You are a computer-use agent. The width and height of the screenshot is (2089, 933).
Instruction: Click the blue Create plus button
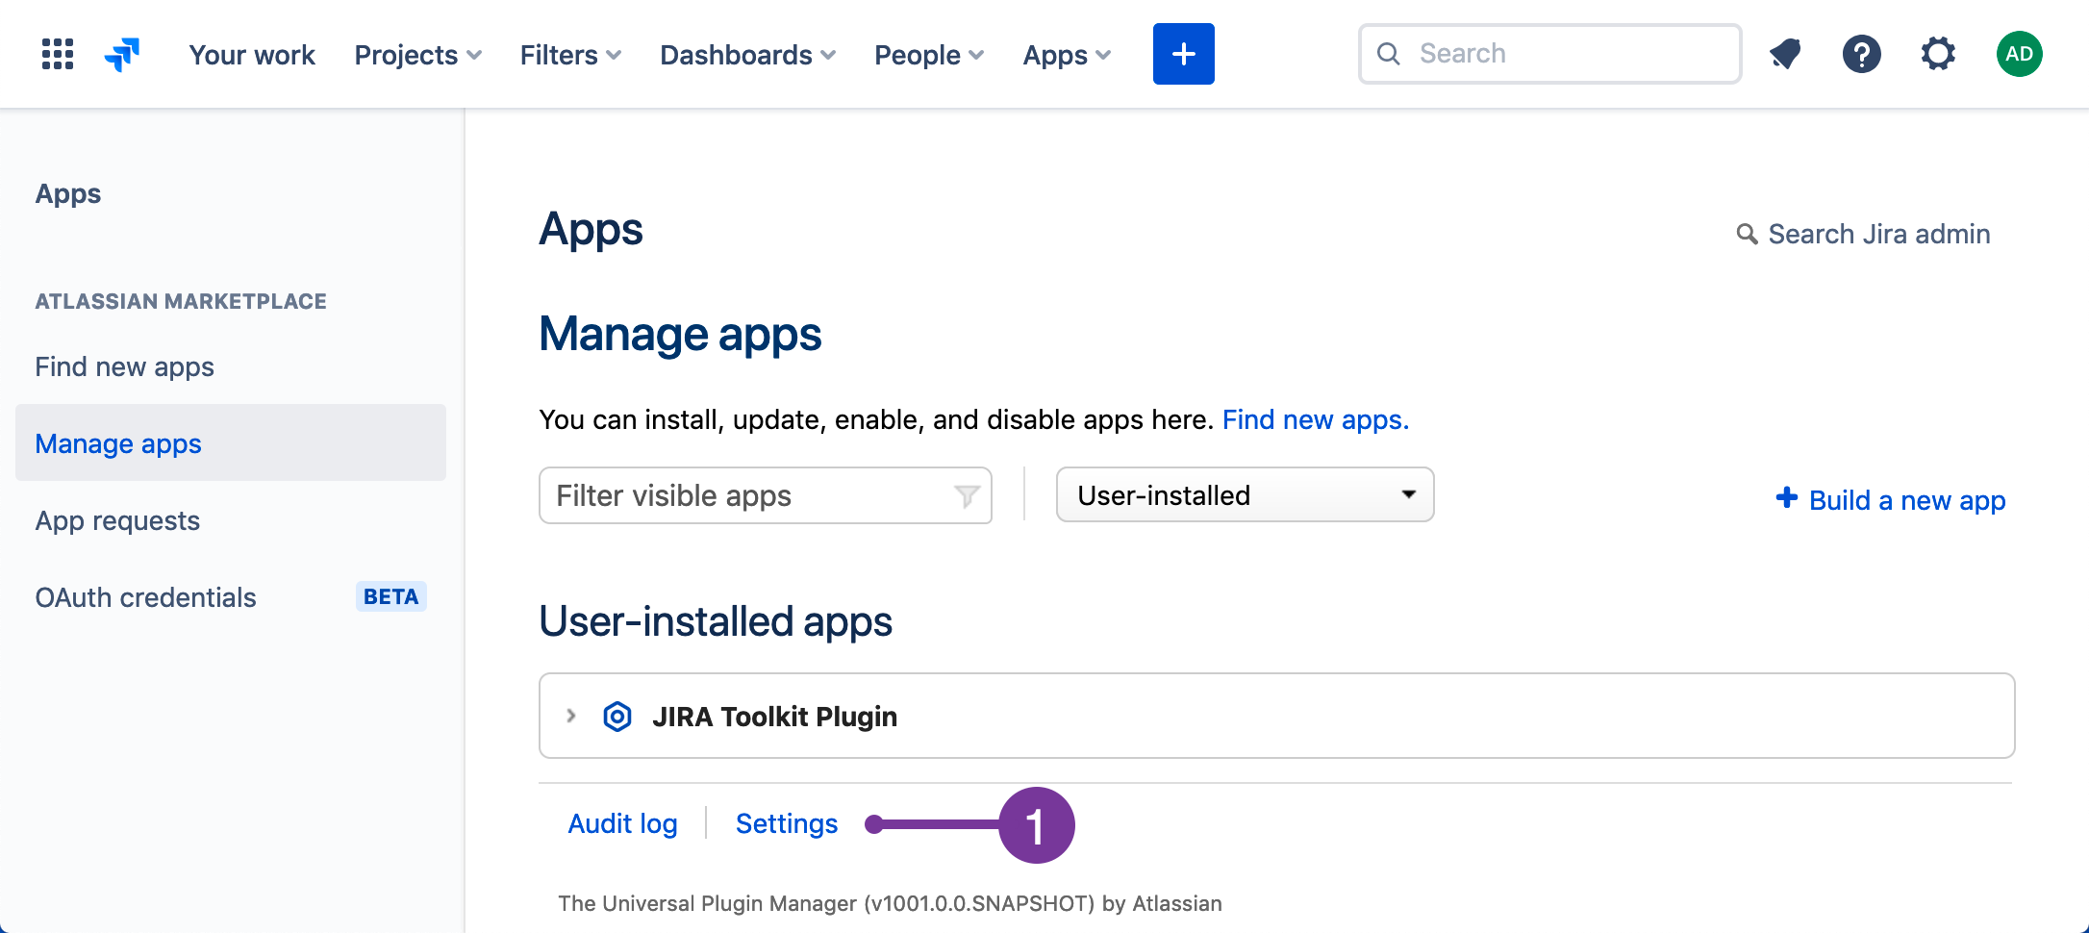[x=1183, y=54]
